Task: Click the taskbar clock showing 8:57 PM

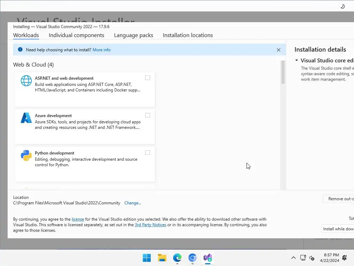Action: [329, 258]
